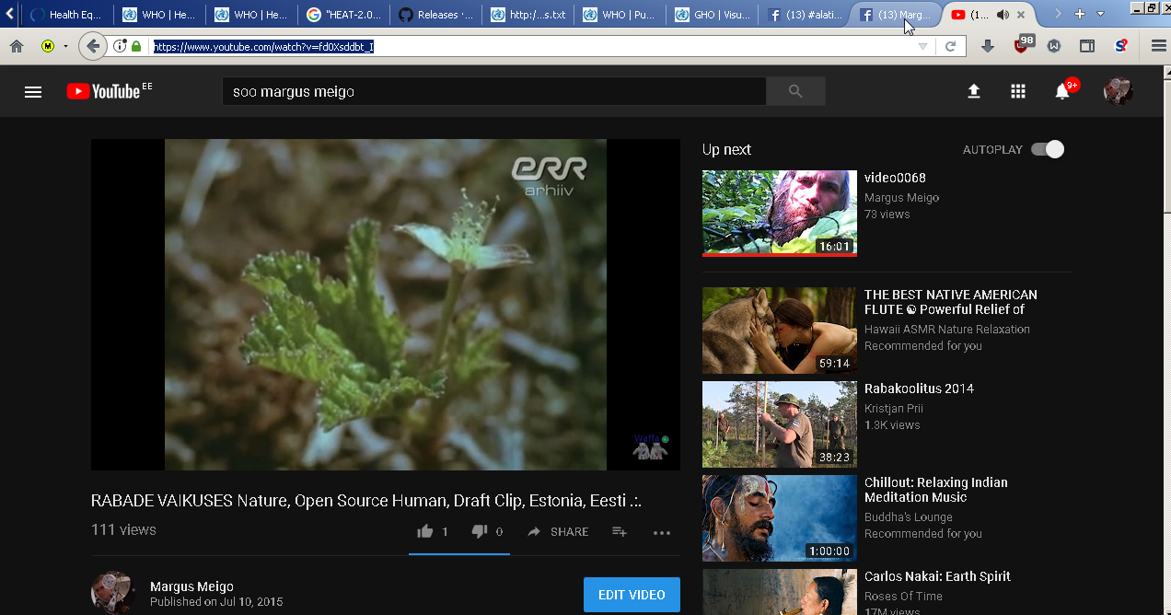The image size is (1171, 615).
Task: Open the account avatar menu
Action: click(1118, 91)
